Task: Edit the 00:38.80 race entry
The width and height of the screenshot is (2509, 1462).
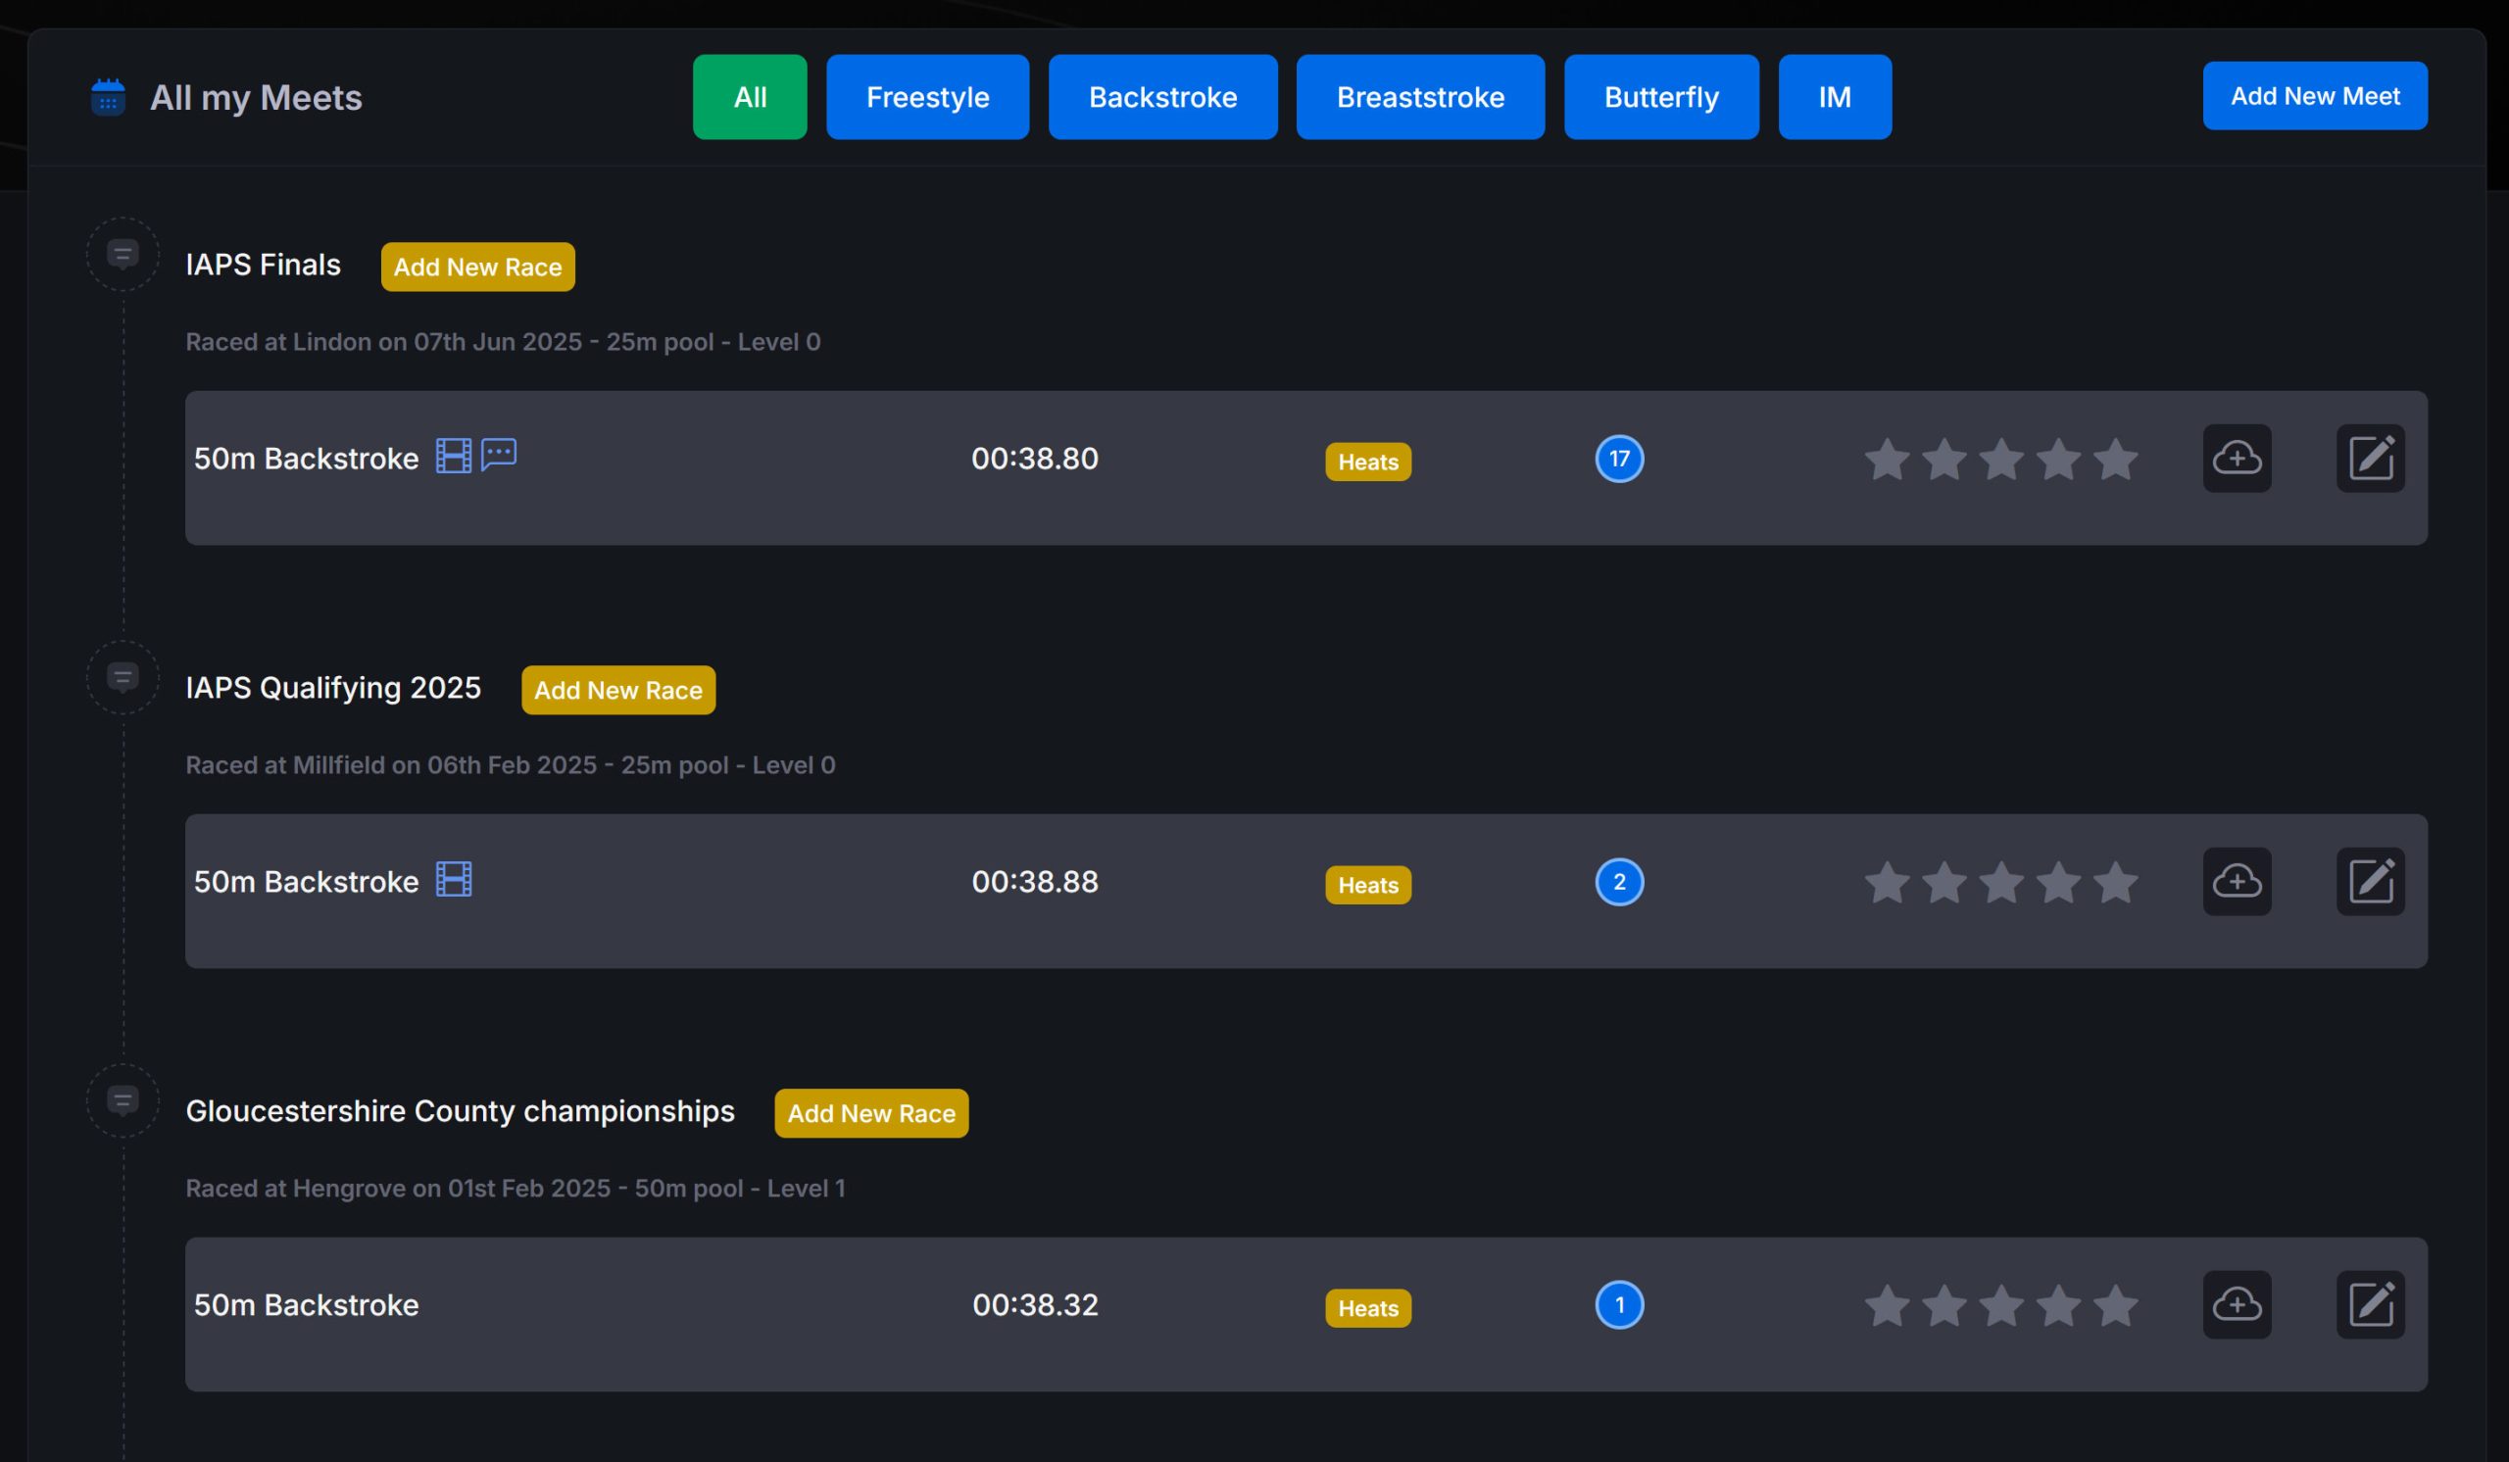Action: (2370, 458)
